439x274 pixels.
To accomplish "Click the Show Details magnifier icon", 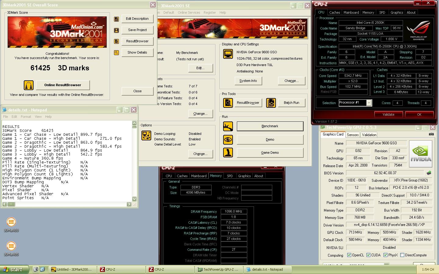I will (x=116, y=53).
